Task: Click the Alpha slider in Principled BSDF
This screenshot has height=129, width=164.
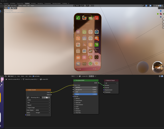Action: point(86,94)
